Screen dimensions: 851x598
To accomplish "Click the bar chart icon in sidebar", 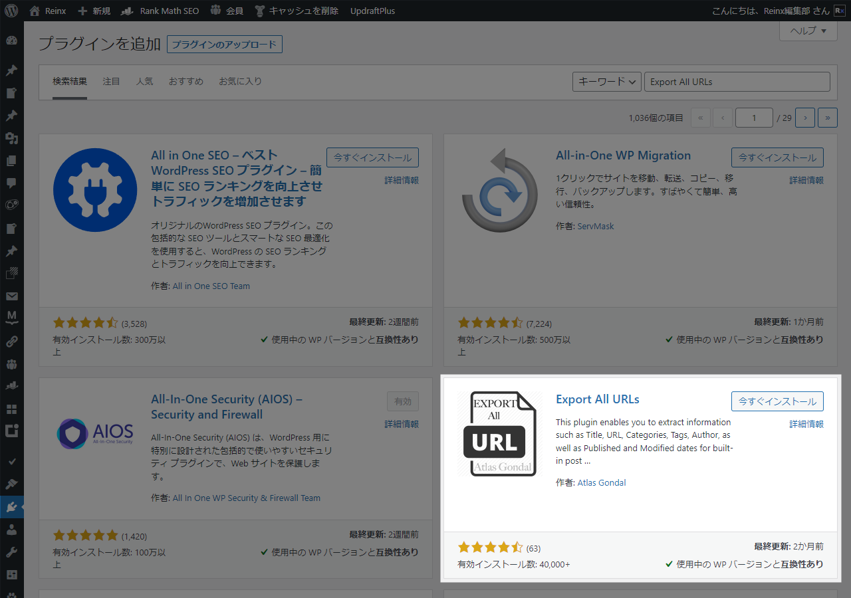I will point(11,387).
